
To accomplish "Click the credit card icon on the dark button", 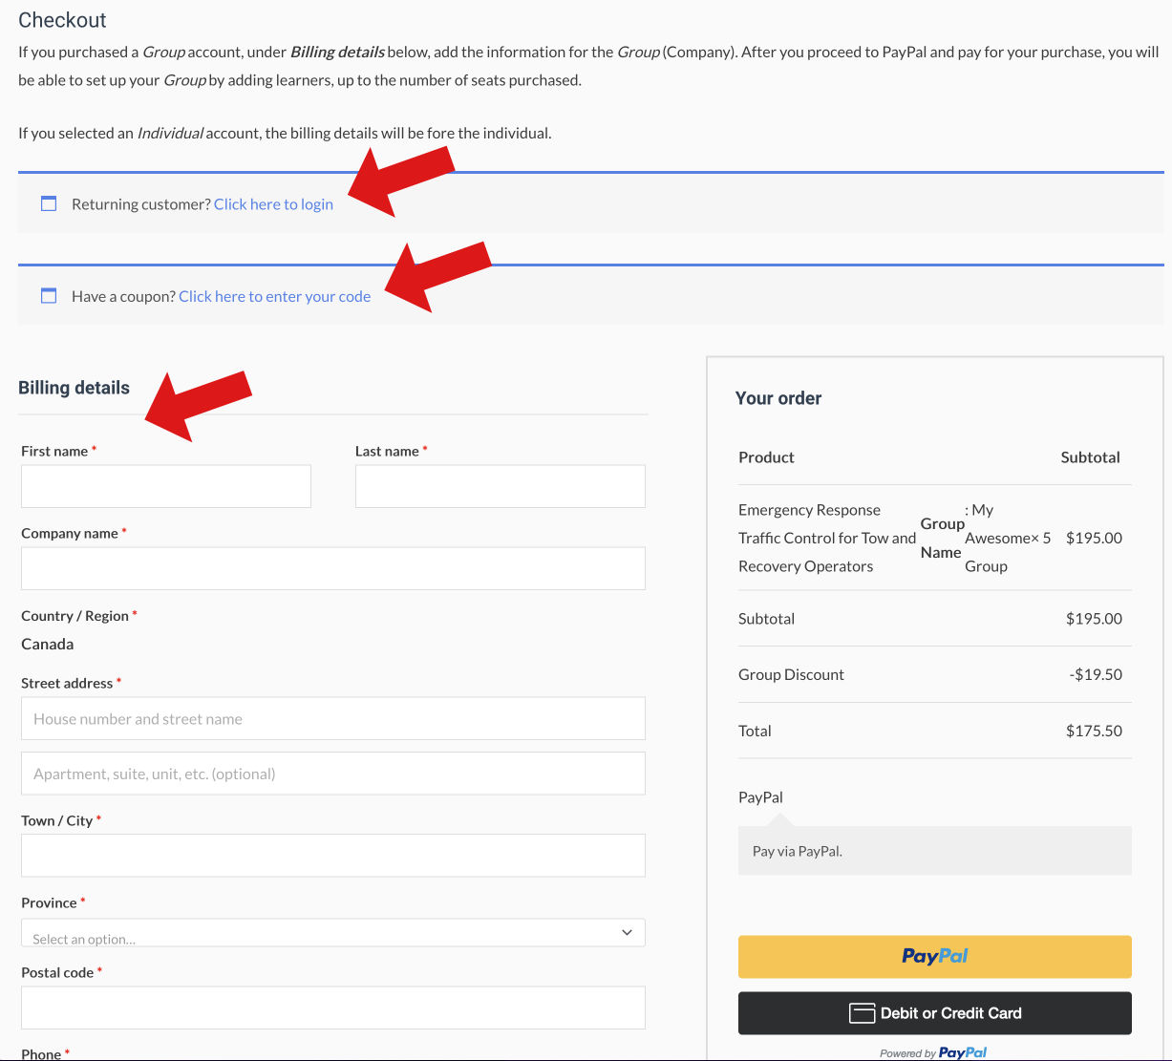I will tap(863, 1012).
